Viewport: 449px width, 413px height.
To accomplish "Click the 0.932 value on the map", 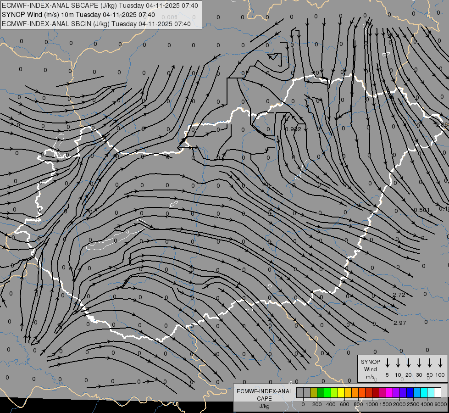I will click(x=293, y=129).
